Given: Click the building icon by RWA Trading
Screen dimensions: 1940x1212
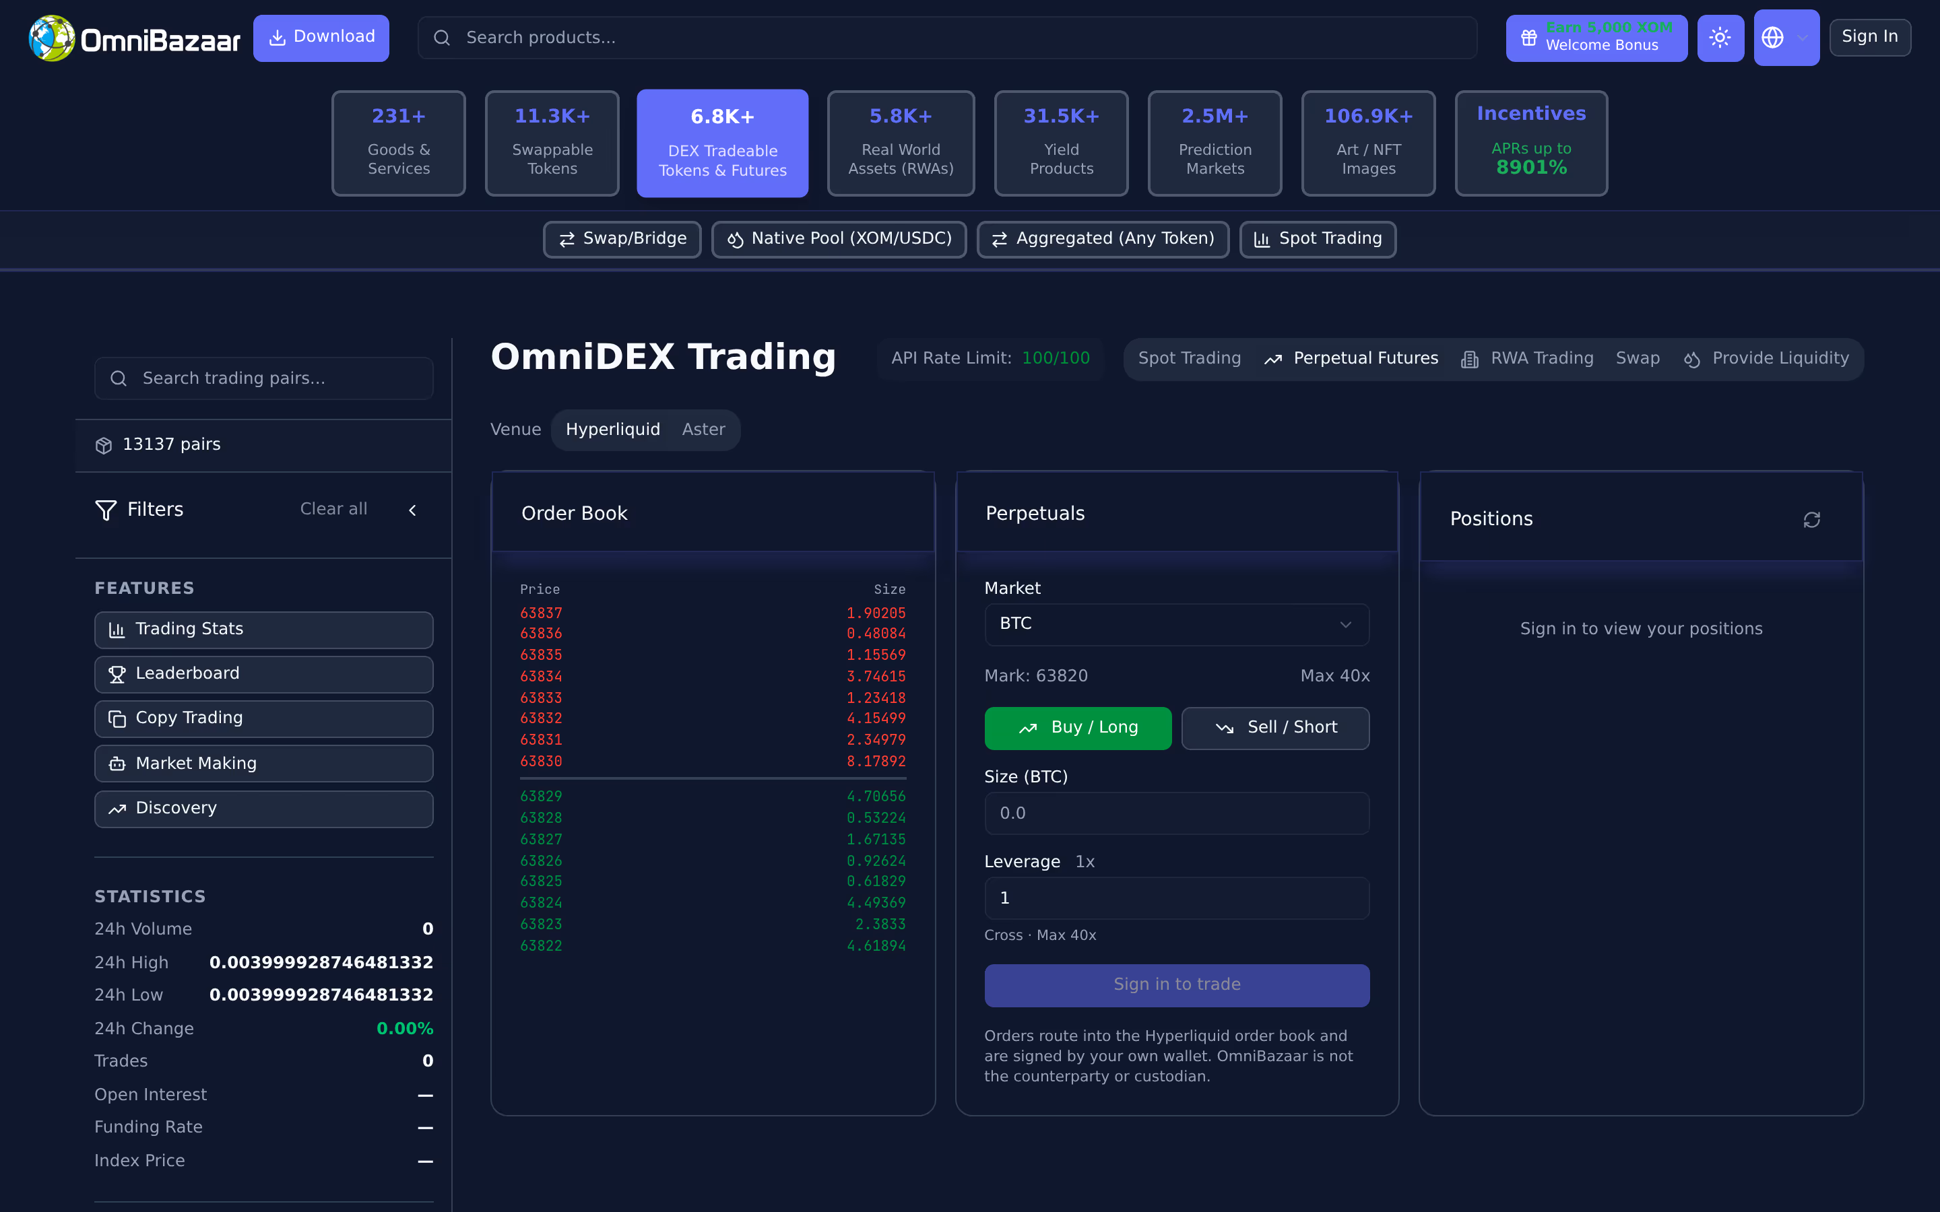Looking at the screenshot, I should tap(1469, 360).
